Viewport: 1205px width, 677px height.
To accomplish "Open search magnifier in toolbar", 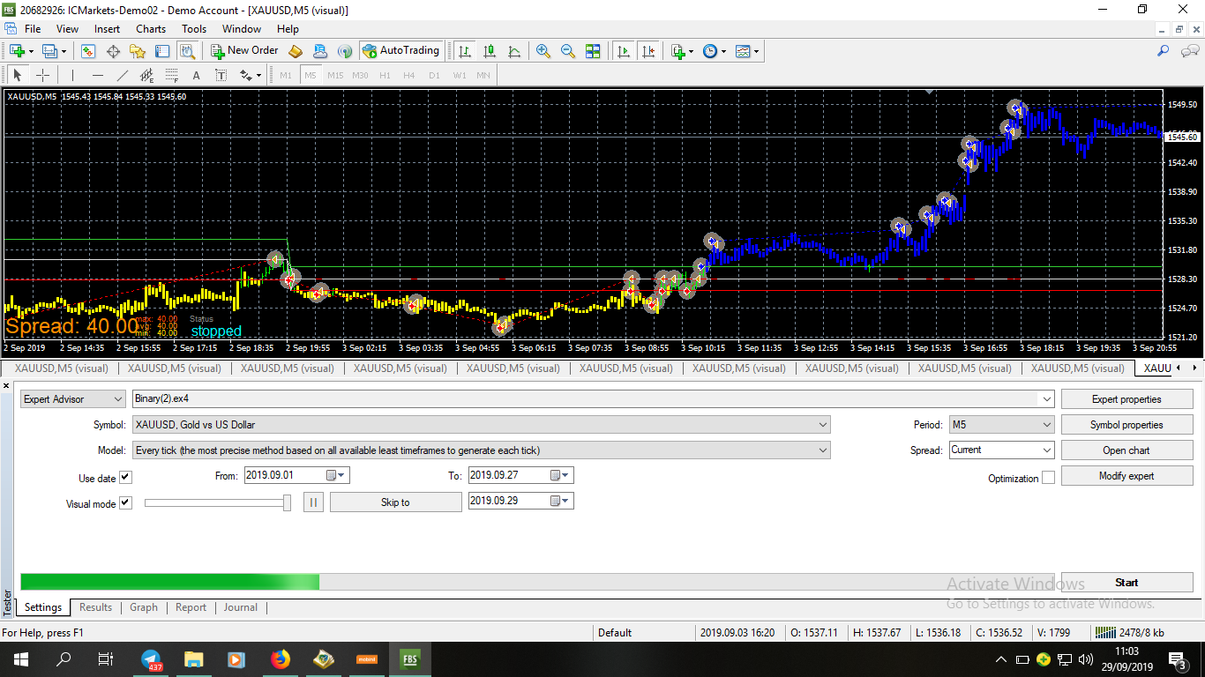I will 1164,51.
